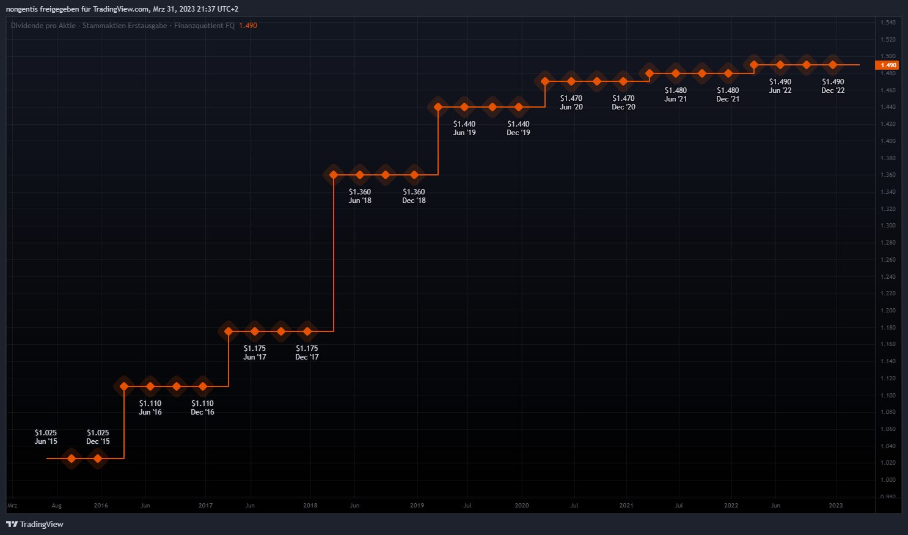Click the $1.360 Jun '18 data label

click(360, 196)
